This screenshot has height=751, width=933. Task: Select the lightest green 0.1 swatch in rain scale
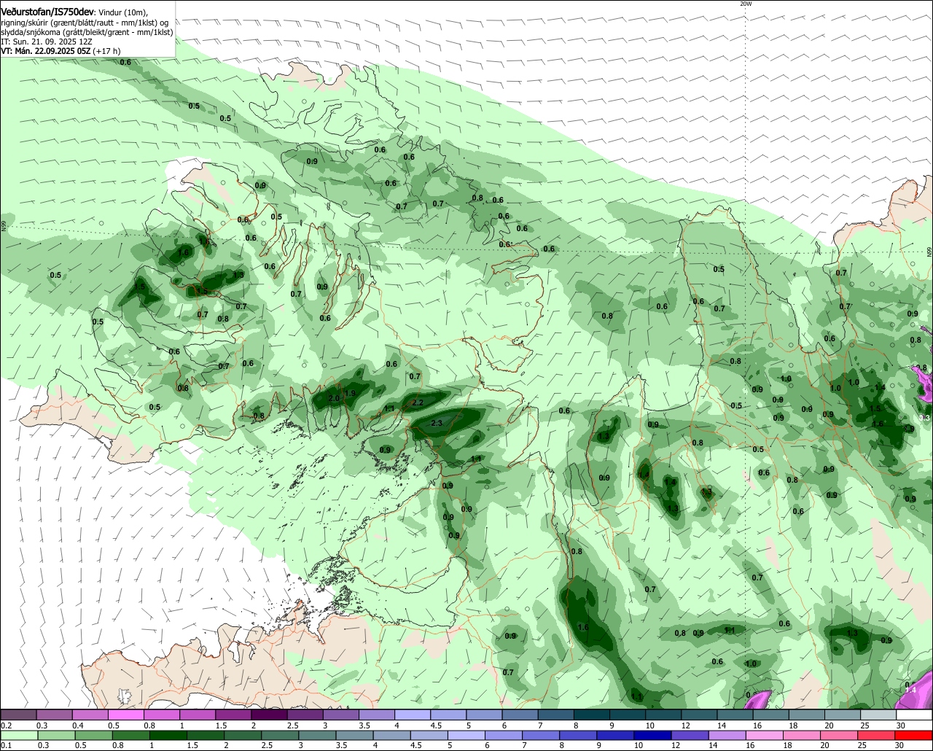click(18, 736)
